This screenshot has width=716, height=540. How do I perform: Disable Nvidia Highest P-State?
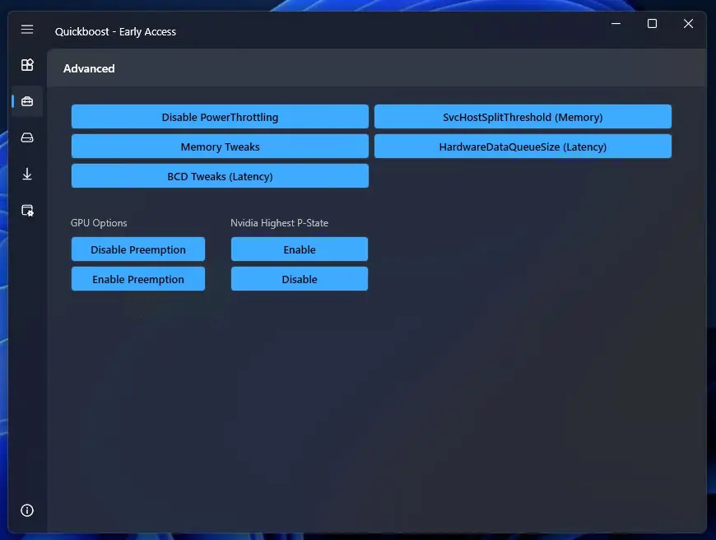pos(299,279)
